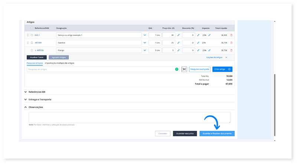Click Guardar e finalizar documento
297x164 pixels.
point(217,134)
